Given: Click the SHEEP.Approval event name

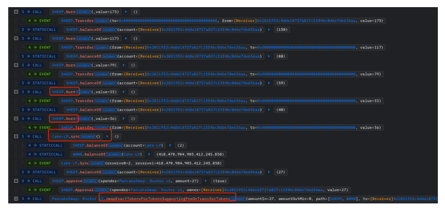Looking at the screenshot, I should tap(78, 190).
